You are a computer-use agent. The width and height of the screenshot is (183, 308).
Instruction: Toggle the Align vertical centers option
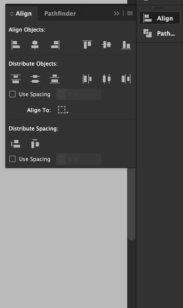point(106,45)
